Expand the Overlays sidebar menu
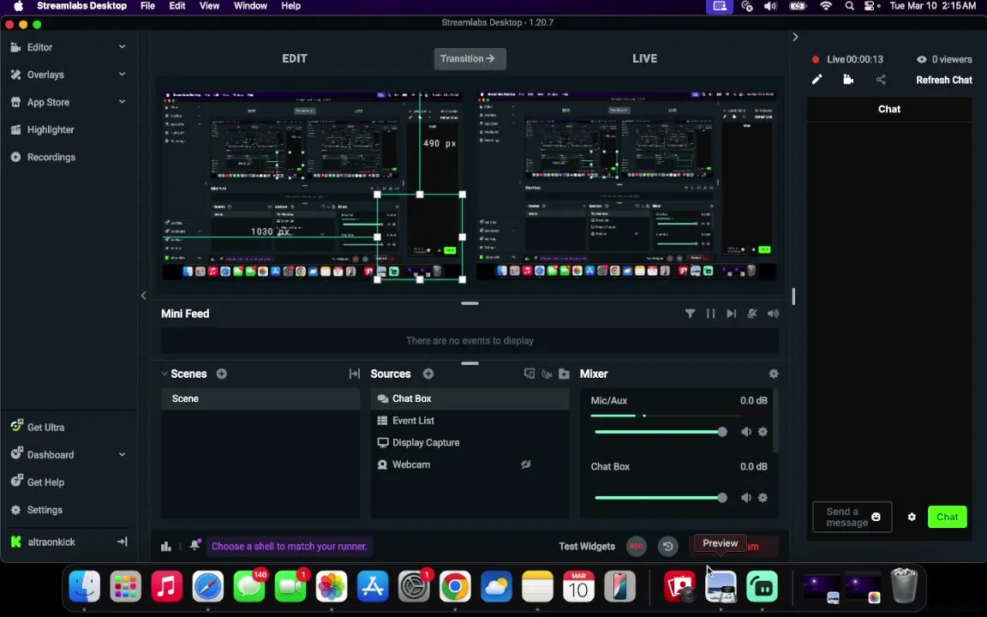 [123, 75]
